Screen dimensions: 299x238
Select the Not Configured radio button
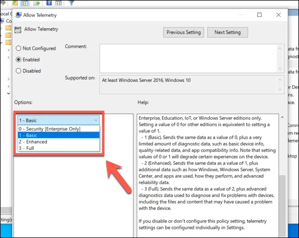18,48
